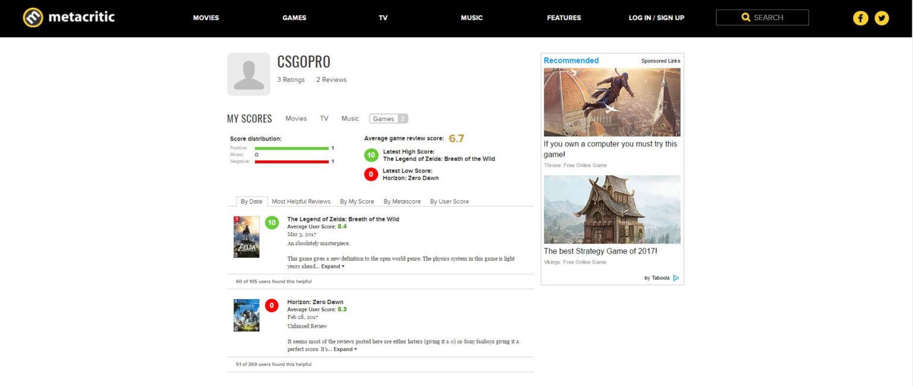
Task: Switch My Scores to Music
Action: pos(350,119)
